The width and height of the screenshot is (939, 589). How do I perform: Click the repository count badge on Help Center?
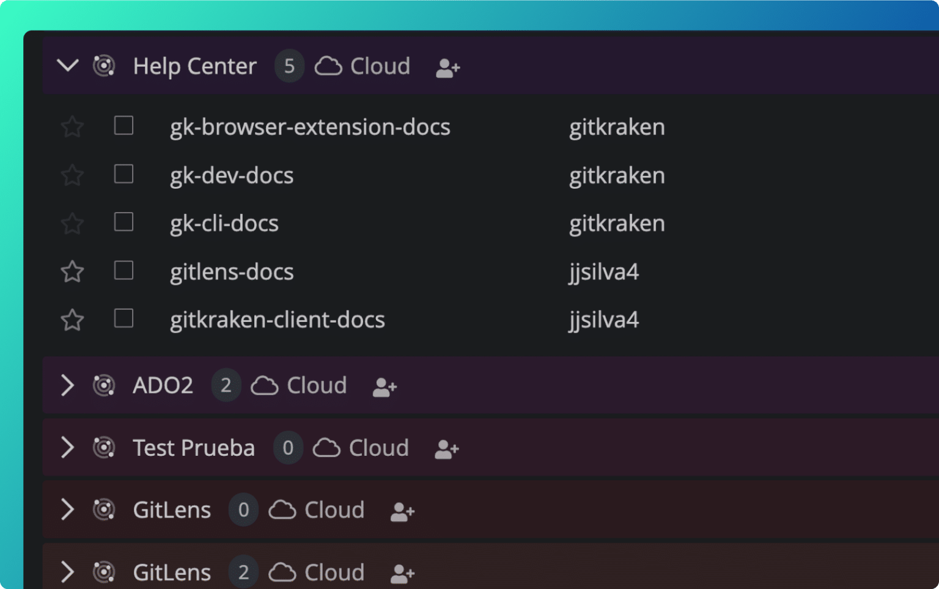click(x=289, y=66)
